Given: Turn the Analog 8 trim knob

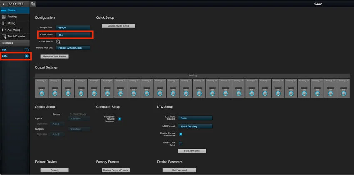Looking at the screenshot, I should click(134, 94).
